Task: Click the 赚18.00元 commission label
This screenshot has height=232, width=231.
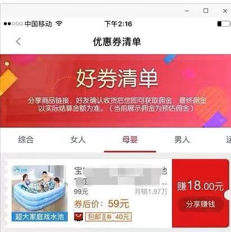Action: click(200, 186)
